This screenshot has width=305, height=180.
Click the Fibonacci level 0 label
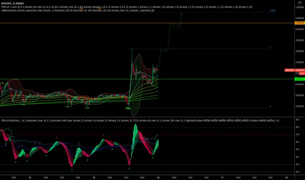(270, 106)
